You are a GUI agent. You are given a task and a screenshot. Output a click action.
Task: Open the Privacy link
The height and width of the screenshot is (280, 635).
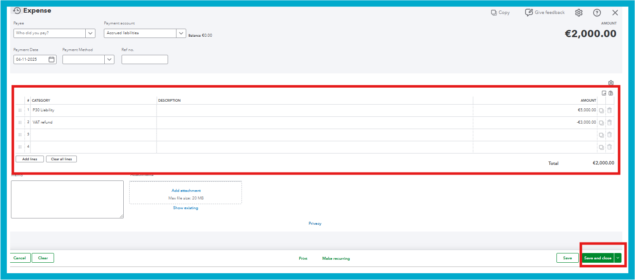(x=315, y=223)
